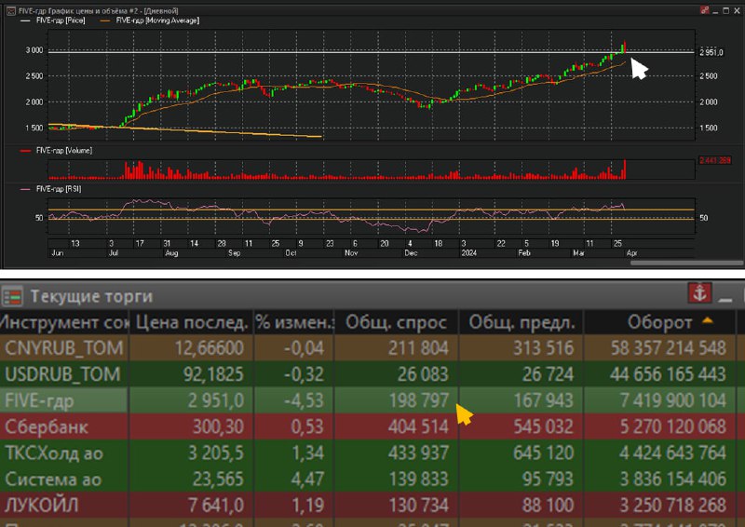Screen dimensions: 745x527
Task: Click the red anchor icon in Текущие торги header
Action: (699, 293)
